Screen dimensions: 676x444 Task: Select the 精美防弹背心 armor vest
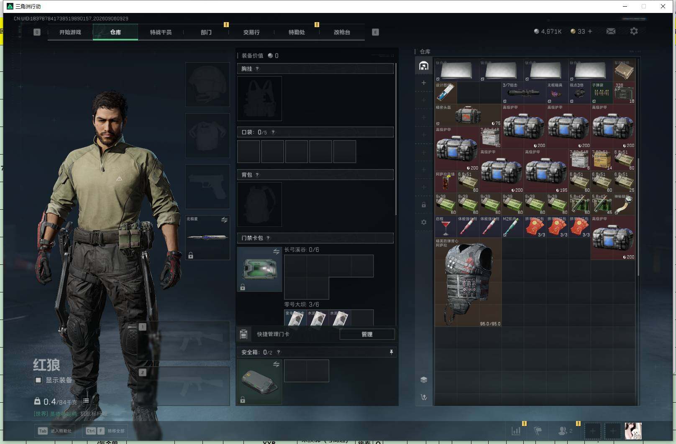tap(468, 282)
